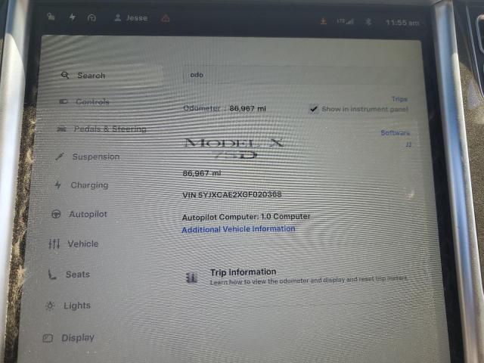Click the Search magnifier icon
The image size is (484, 363).
pyautogui.click(x=65, y=75)
